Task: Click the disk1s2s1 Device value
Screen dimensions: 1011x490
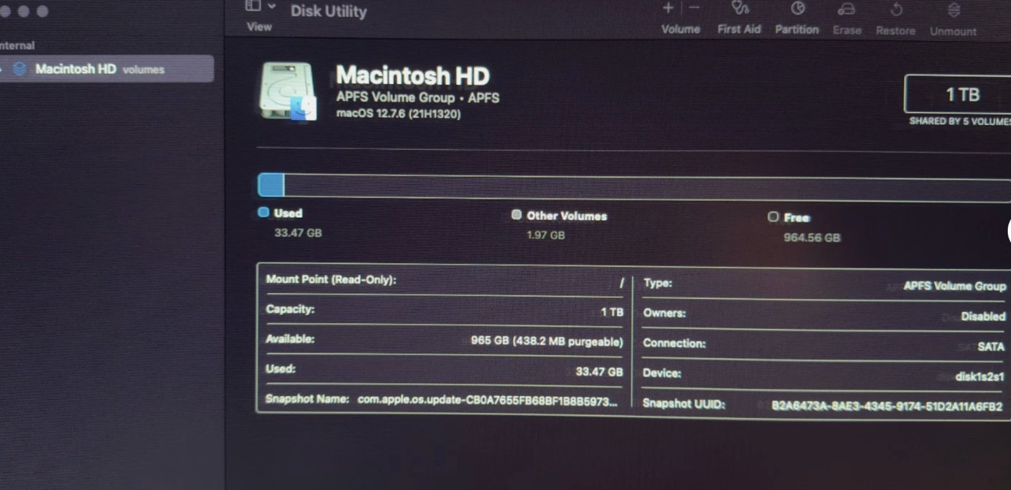Action: pyautogui.click(x=979, y=376)
